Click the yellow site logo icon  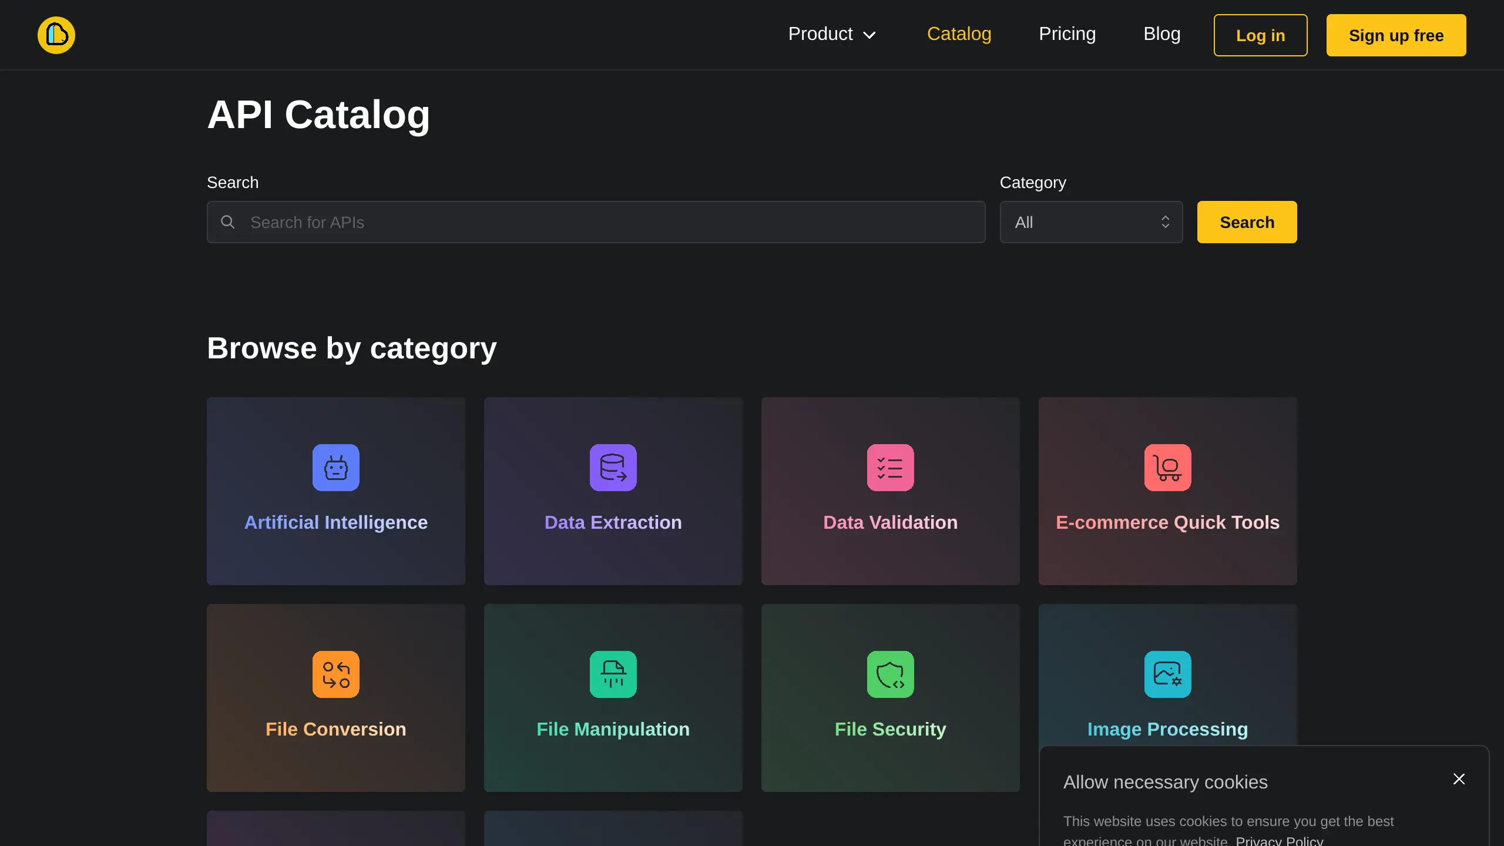56,35
